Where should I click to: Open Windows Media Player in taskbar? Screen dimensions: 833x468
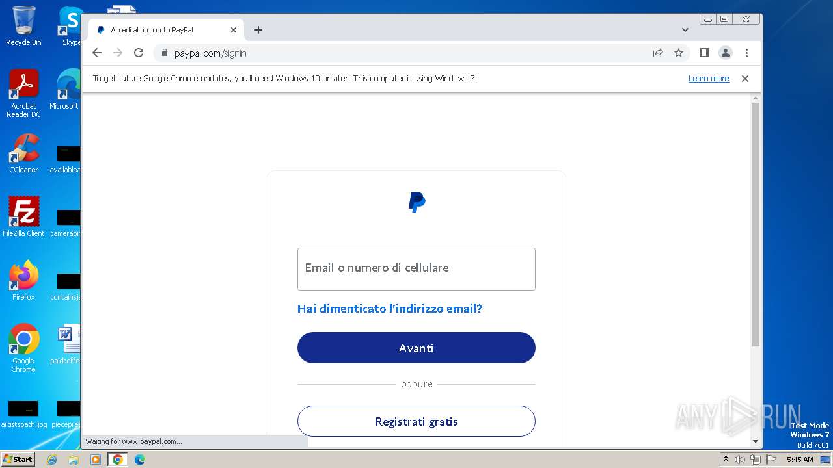tap(96, 460)
